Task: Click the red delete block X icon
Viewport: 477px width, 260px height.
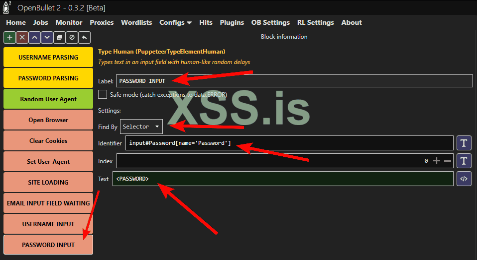Action: pos(22,38)
